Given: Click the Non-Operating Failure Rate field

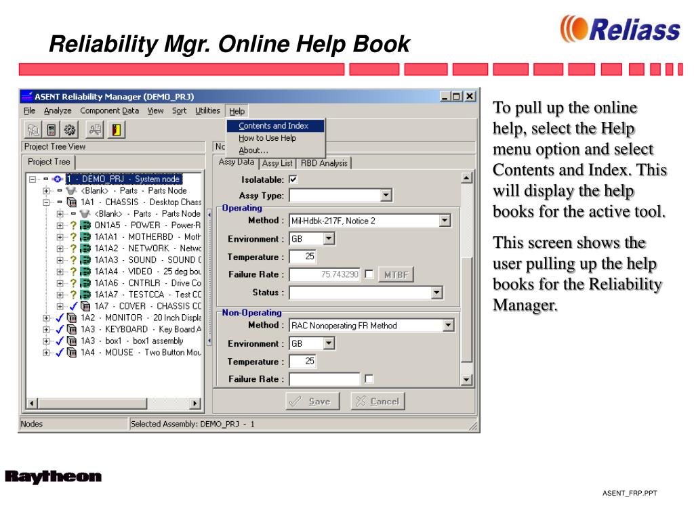Looking at the screenshot, I should 325,379.
